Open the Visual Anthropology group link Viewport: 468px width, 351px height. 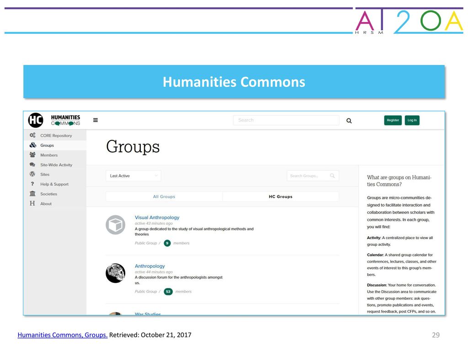point(157,218)
